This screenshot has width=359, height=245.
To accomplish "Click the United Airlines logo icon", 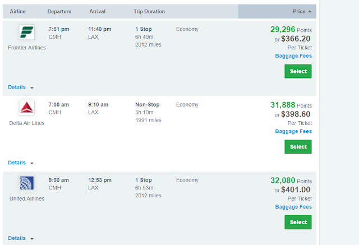I will point(27,183).
